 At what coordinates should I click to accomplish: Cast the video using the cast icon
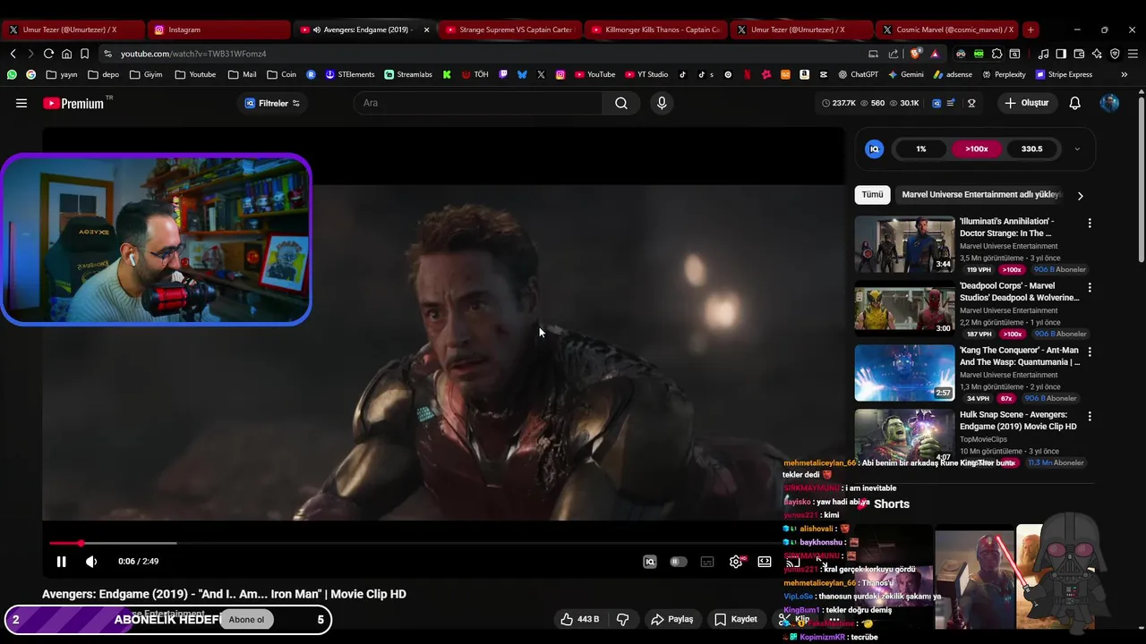point(793,562)
